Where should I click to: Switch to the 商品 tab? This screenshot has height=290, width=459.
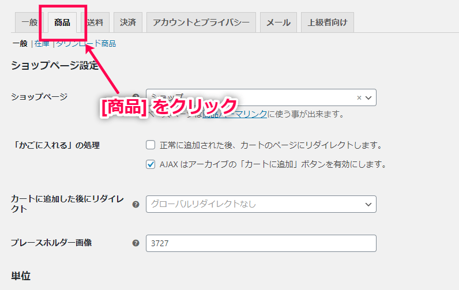(x=62, y=22)
